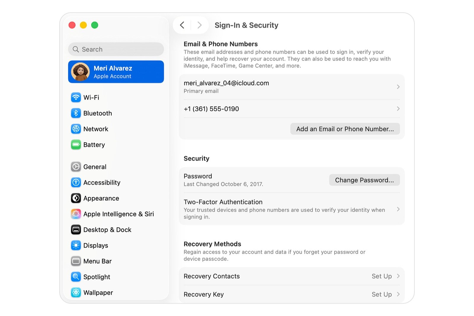474x316 pixels.
Task: Select the Bluetooth icon in sidebar
Action: point(76,113)
